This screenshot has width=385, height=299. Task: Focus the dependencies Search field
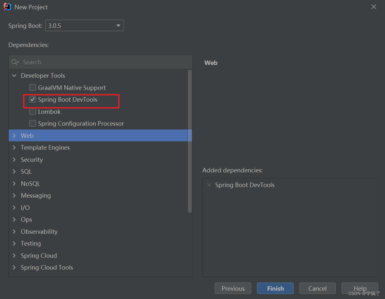click(x=101, y=62)
